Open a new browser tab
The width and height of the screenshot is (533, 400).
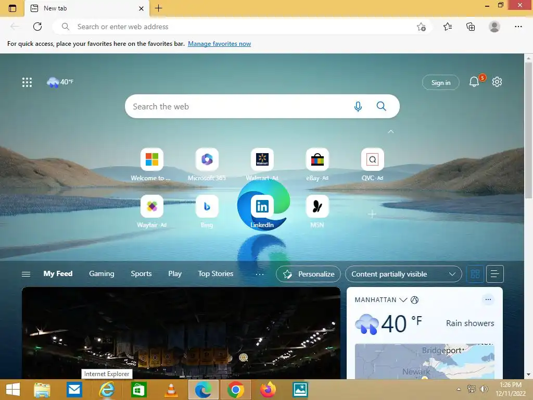coord(158,8)
